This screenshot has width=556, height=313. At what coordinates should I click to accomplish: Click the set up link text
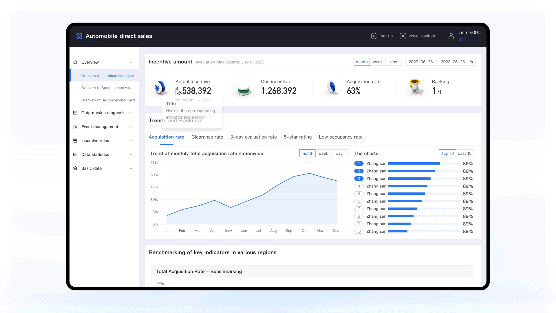click(x=387, y=36)
